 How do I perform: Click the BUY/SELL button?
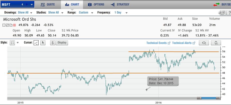pyautogui.click(x=222, y=4)
